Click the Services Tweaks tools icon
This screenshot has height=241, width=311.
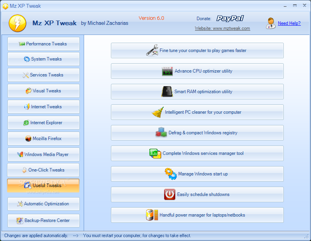[26, 75]
